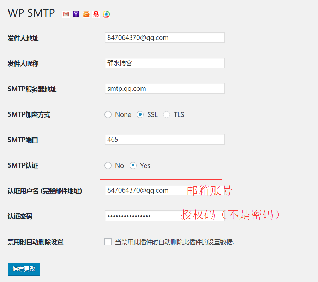Click the SMTP端口 field showing 465
This screenshot has height=282, width=318.
tap(165, 139)
